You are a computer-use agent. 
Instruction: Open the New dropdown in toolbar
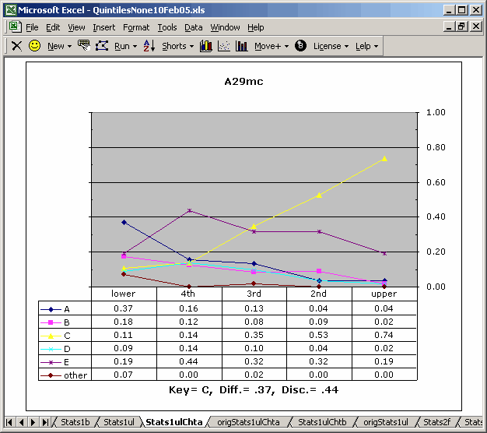coord(59,46)
